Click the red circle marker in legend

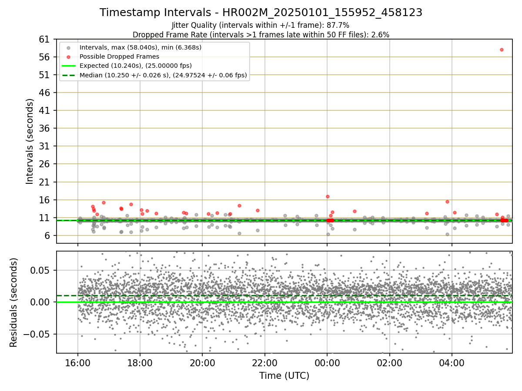click(68, 57)
